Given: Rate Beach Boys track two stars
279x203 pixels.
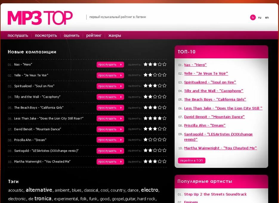Looking at the screenshot, I should (x=150, y=107).
